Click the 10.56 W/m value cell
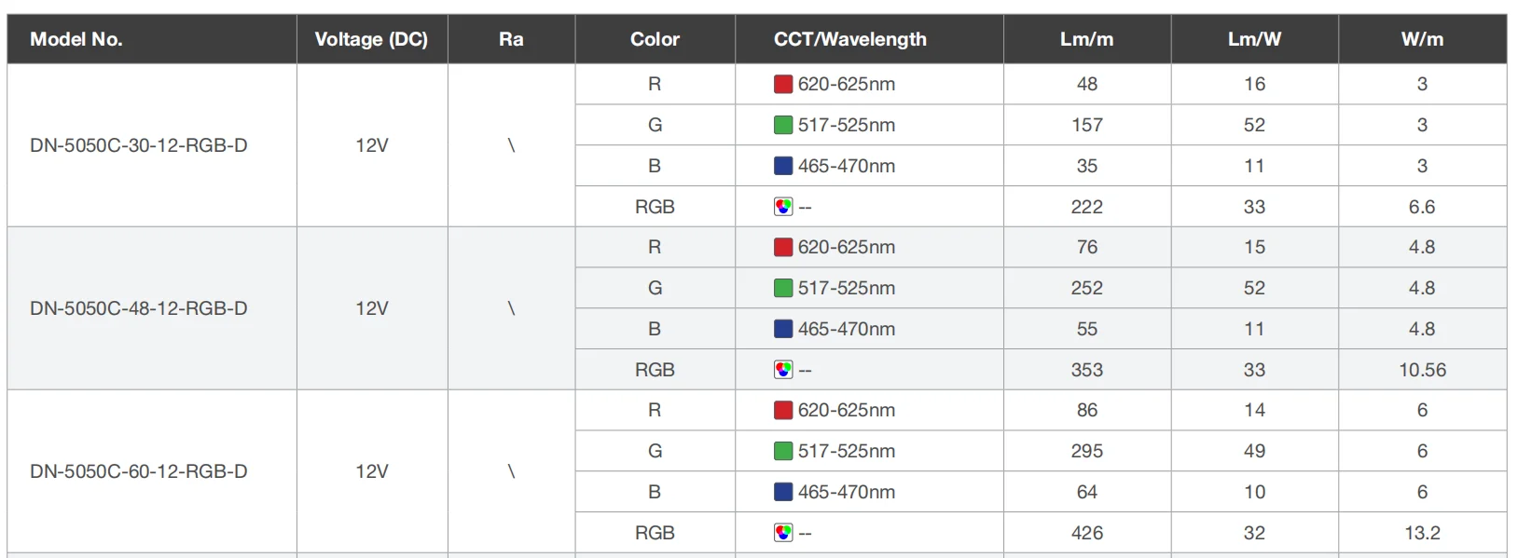This screenshot has height=558, width=1518. click(1422, 370)
